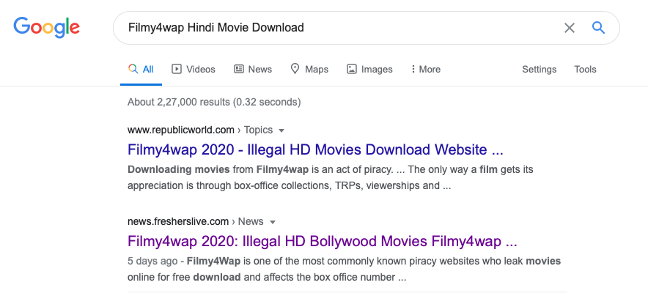Click snippet text starting '5 days ago'
Image resolution: width=648 pixels, height=296 pixels.
[344, 269]
